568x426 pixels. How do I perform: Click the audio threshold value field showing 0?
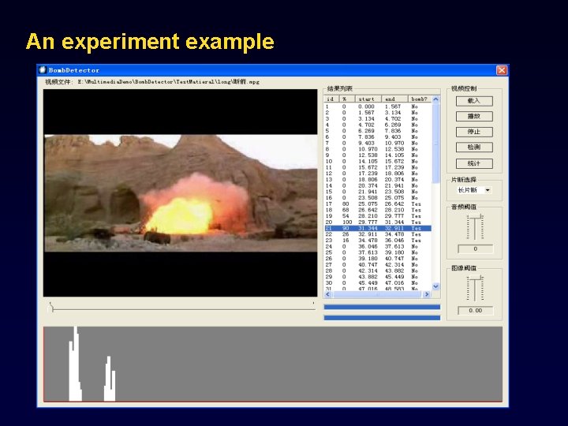tap(475, 248)
